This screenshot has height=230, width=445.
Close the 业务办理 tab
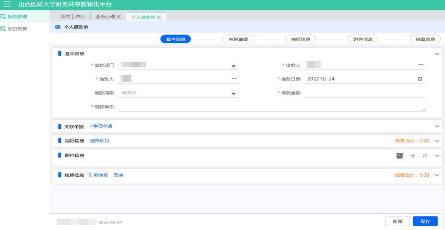(118, 17)
